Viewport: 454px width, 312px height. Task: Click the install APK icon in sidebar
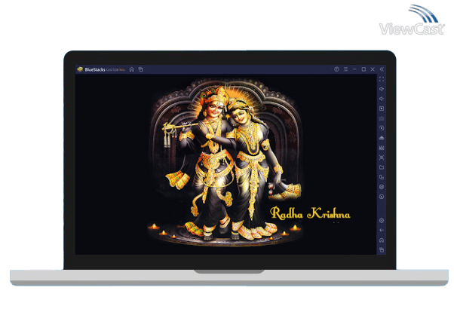click(x=382, y=148)
